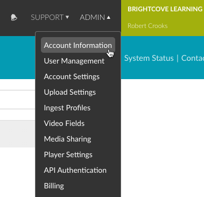Click the Robert Crooks user name

[147, 26]
